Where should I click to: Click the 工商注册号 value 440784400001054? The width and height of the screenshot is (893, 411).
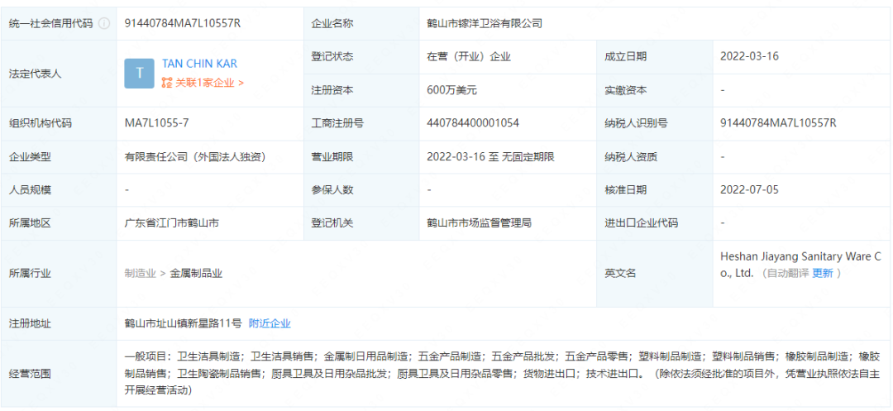click(472, 123)
